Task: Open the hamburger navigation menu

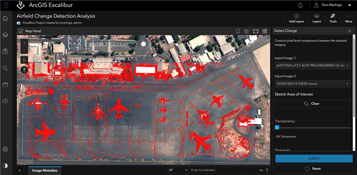Action: click(x=6, y=5)
